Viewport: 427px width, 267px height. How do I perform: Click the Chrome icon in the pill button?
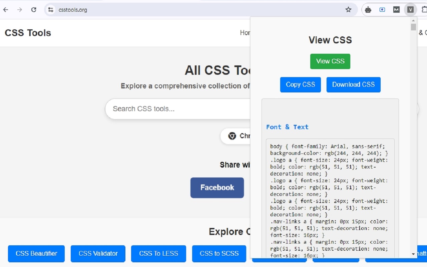point(232,136)
